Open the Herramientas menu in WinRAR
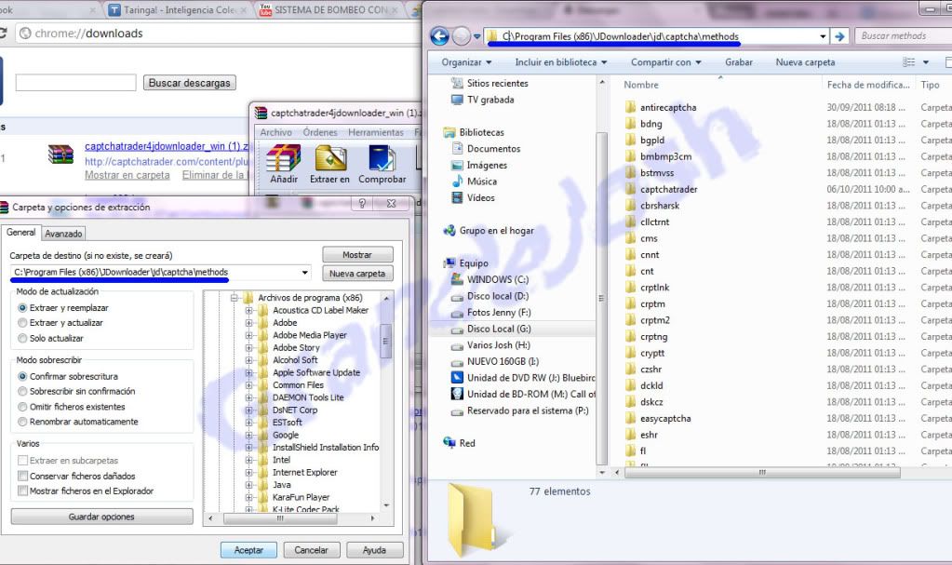Viewport: 952px width, 565px height. [375, 132]
